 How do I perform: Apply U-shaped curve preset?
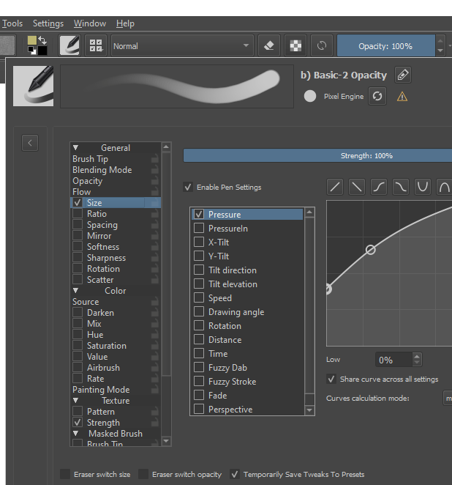(x=423, y=187)
